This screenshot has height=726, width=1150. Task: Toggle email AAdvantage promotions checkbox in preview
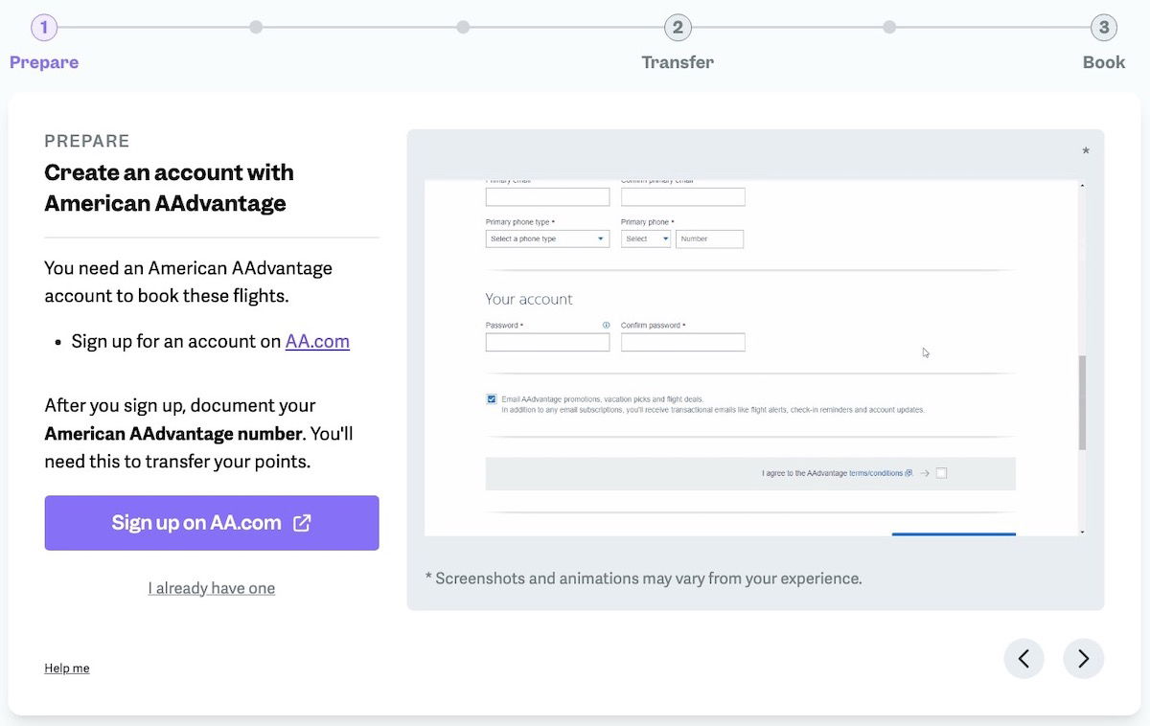pyautogui.click(x=492, y=398)
